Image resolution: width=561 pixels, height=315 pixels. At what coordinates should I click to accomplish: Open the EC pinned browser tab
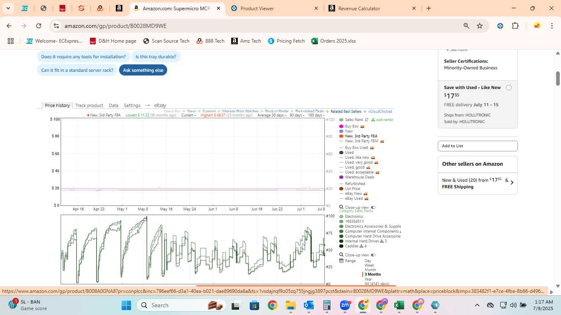point(25,8)
